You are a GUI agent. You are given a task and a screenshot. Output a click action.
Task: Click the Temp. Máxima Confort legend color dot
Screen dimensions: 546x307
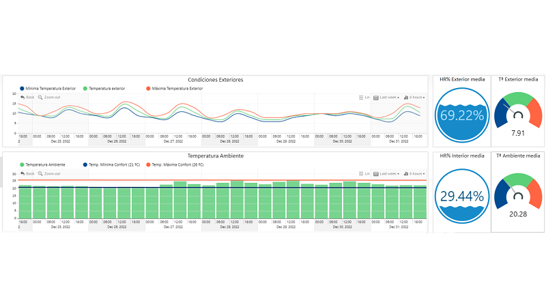tap(147, 165)
